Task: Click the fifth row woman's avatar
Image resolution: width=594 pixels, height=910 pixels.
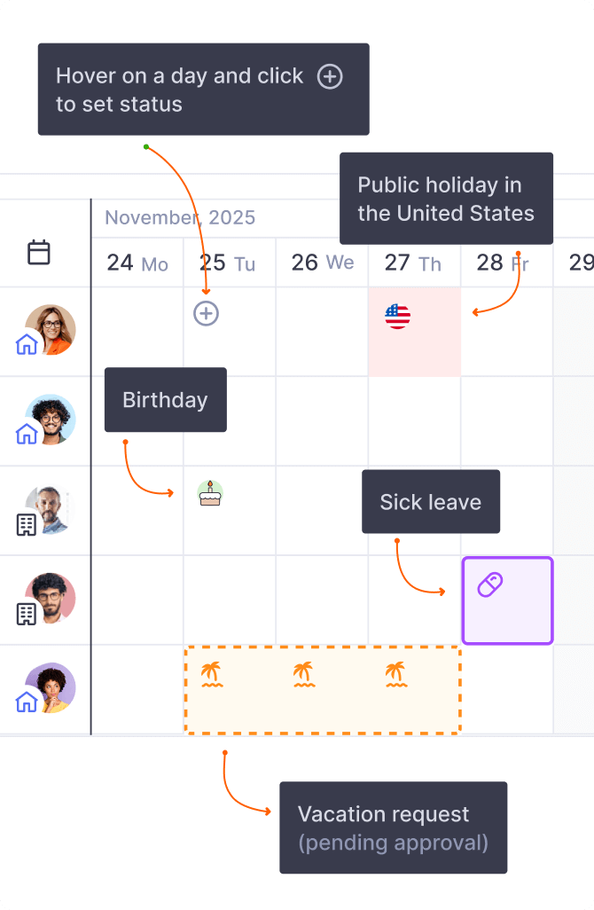Action: click(52, 686)
